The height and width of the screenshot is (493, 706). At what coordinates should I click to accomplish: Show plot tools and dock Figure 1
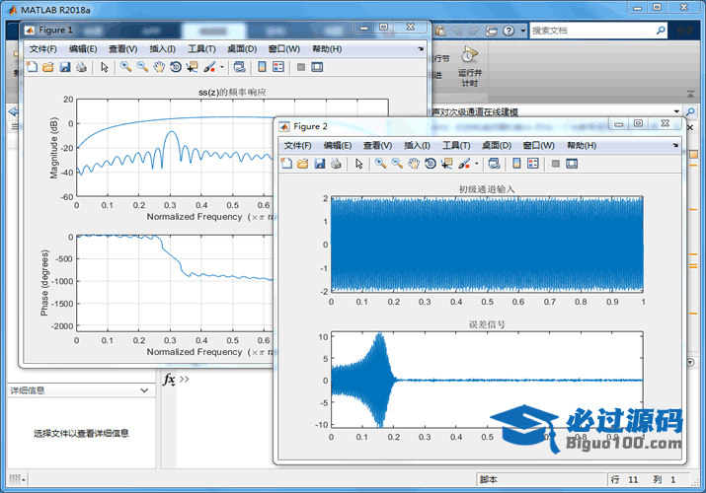317,67
